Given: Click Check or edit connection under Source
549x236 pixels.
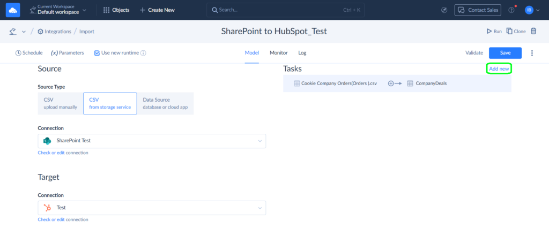Looking at the screenshot, I should click(x=63, y=153).
